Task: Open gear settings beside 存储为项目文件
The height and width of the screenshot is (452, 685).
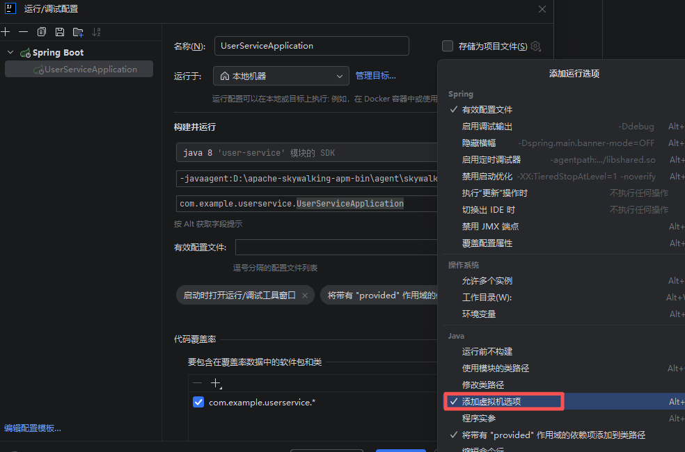Action: (536, 46)
